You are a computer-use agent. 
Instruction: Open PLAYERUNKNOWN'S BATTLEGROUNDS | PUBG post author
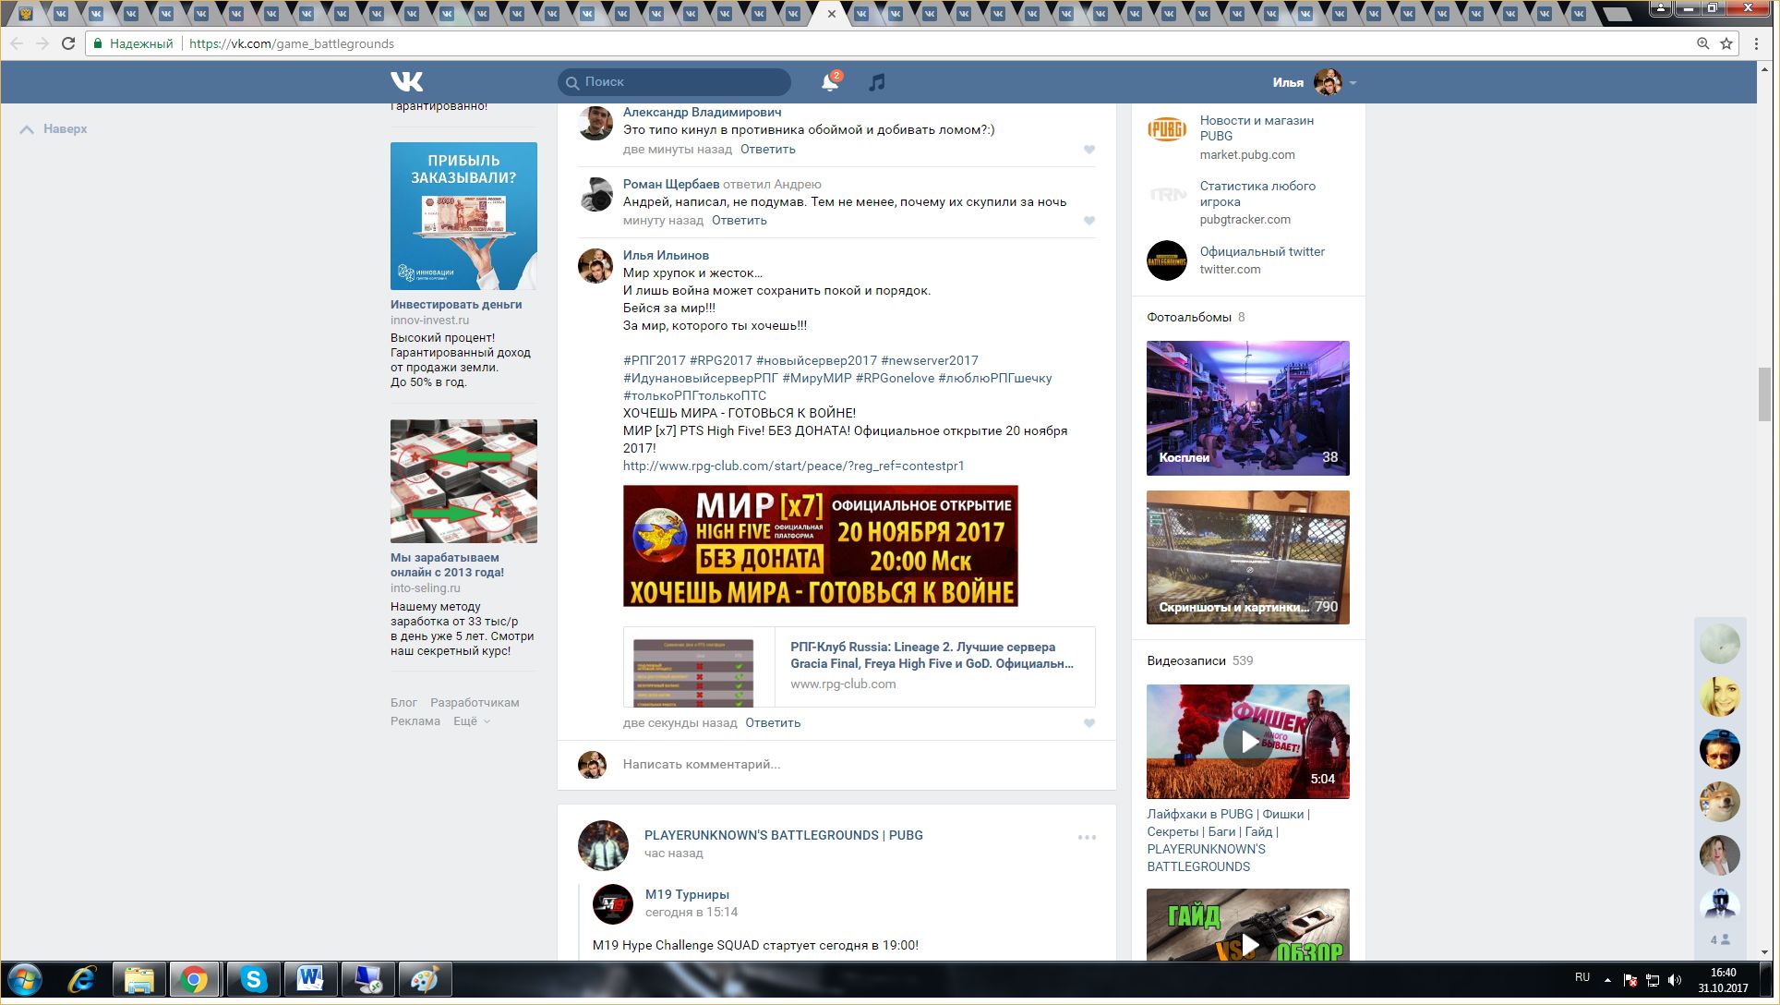pyautogui.click(x=784, y=835)
